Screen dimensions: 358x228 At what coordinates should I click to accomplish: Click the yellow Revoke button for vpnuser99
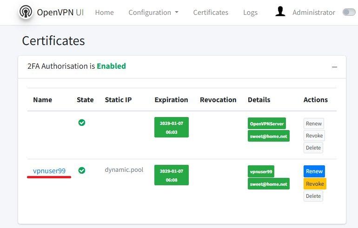(x=315, y=184)
